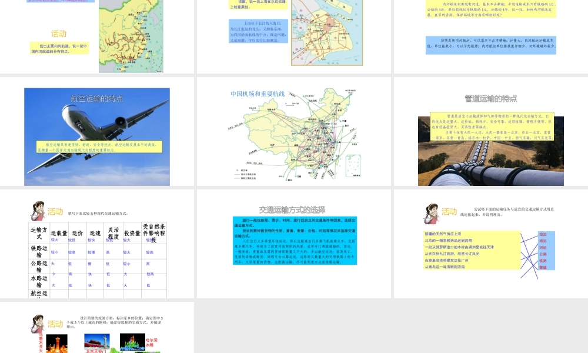Select the 管道运输的特点 pipeline slide thumbnail
588x353 pixels.
pyautogui.click(x=491, y=131)
